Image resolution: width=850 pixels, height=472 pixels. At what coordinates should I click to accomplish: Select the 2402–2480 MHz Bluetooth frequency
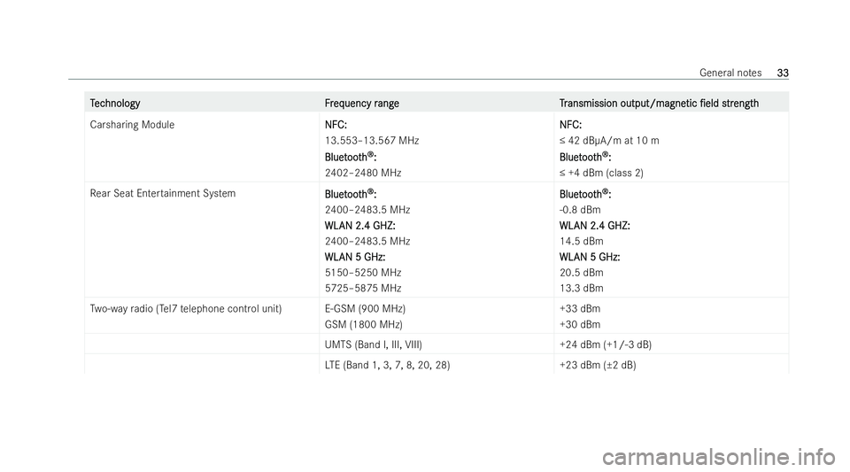click(x=363, y=173)
